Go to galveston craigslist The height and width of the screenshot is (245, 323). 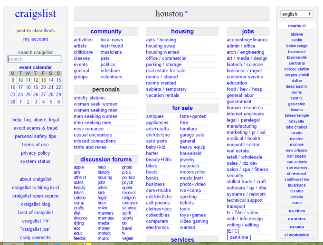click(x=296, y=104)
